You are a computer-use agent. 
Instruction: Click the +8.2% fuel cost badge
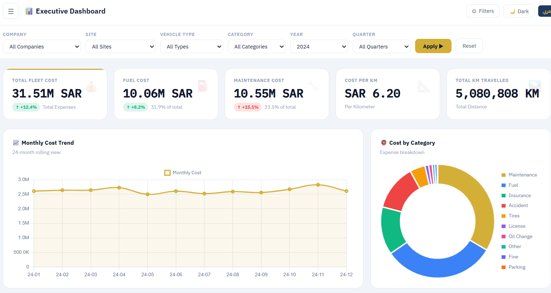pyautogui.click(x=136, y=107)
